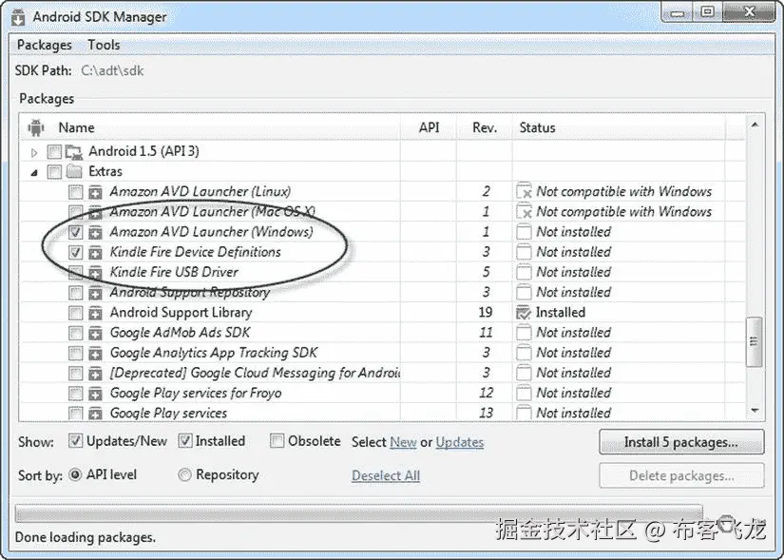Click status icon for Google Play services for Froyo
The height and width of the screenshot is (560, 784).
click(524, 393)
